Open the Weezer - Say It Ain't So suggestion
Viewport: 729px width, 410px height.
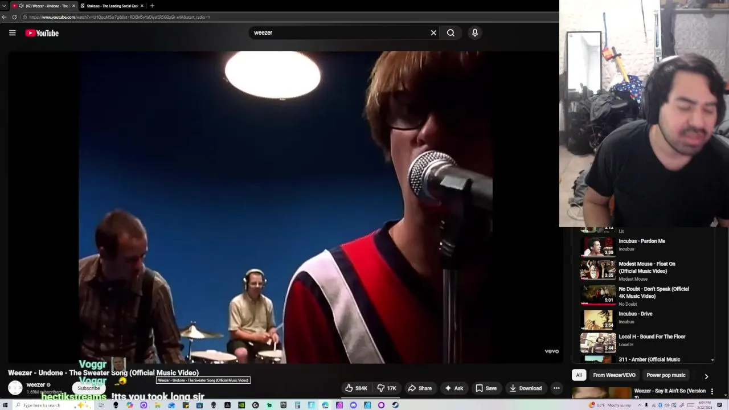(x=670, y=391)
